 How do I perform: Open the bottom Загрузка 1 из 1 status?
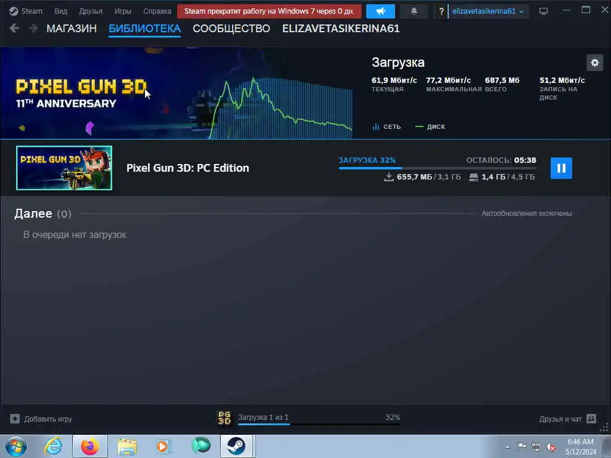(x=263, y=417)
